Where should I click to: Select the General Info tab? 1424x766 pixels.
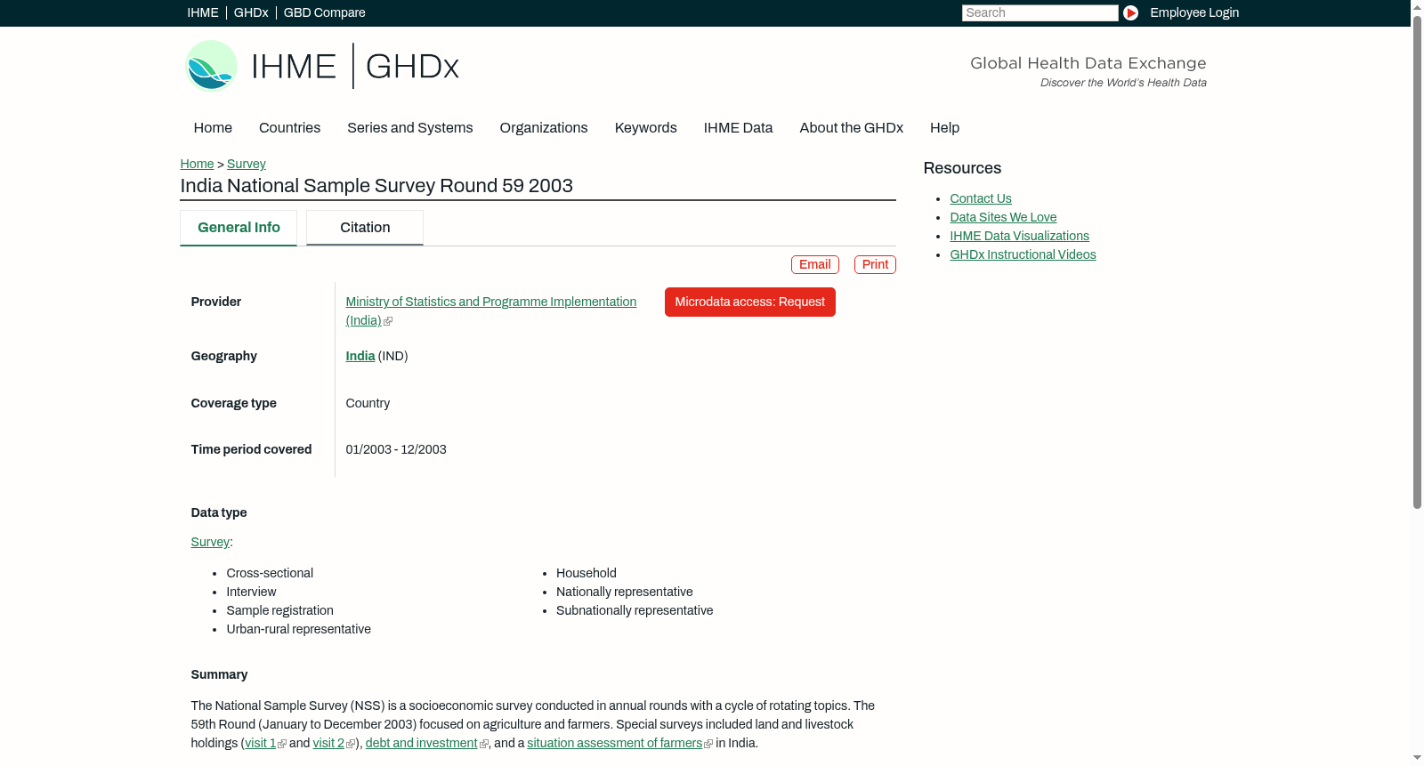[239, 228]
